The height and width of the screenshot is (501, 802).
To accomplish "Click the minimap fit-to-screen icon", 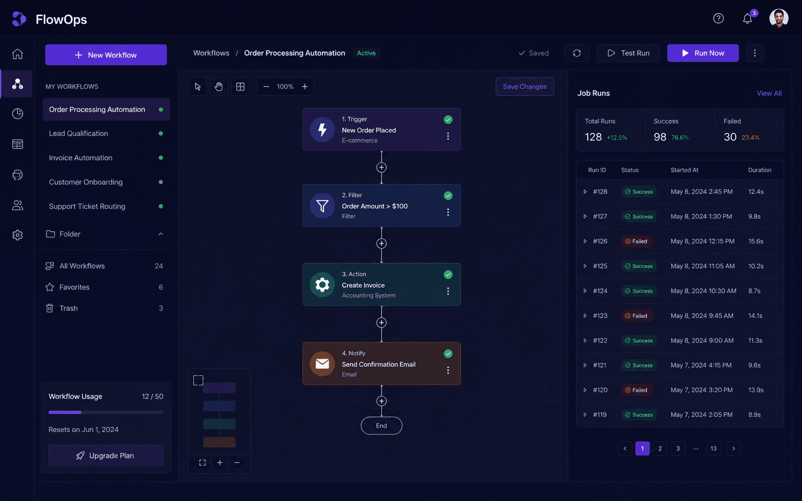I will [x=202, y=463].
